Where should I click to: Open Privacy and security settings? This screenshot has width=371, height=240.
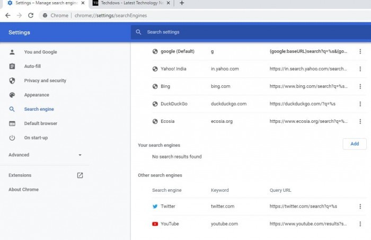pyautogui.click(x=45, y=81)
